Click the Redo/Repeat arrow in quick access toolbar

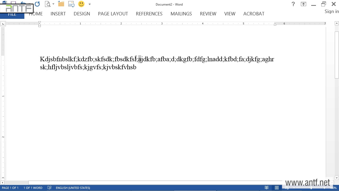click(x=37, y=4)
